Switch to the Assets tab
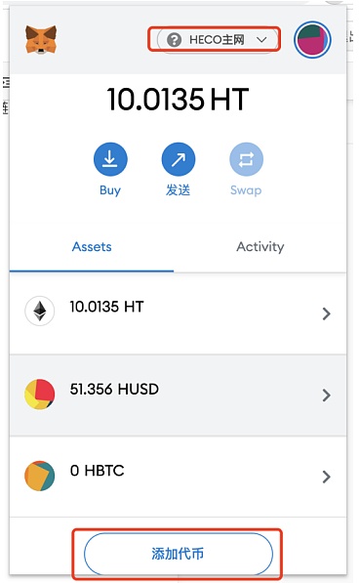 point(92,246)
